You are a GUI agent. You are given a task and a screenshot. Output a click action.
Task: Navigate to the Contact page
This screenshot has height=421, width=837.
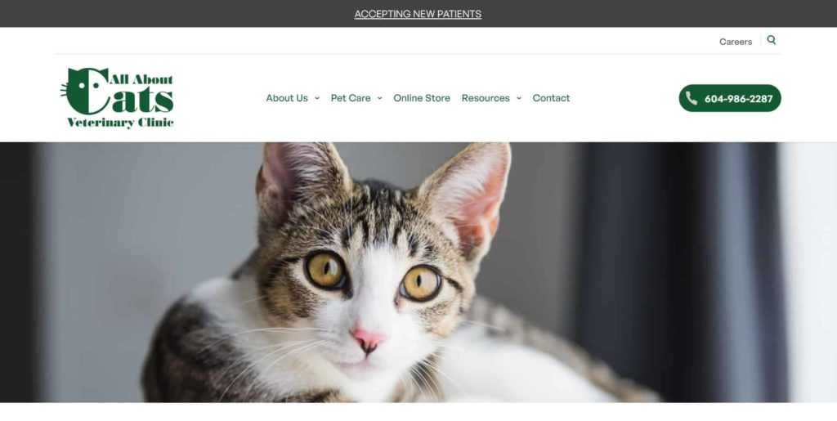(x=551, y=98)
